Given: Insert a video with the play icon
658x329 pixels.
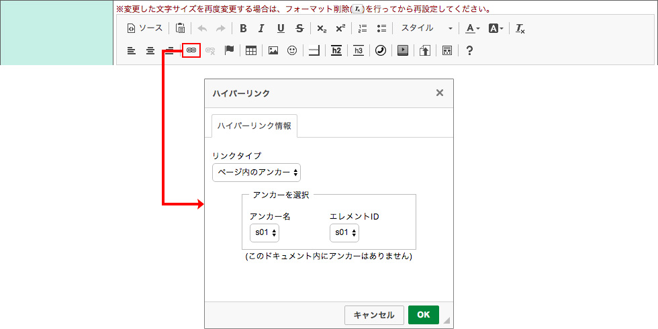Looking at the screenshot, I should click(403, 51).
